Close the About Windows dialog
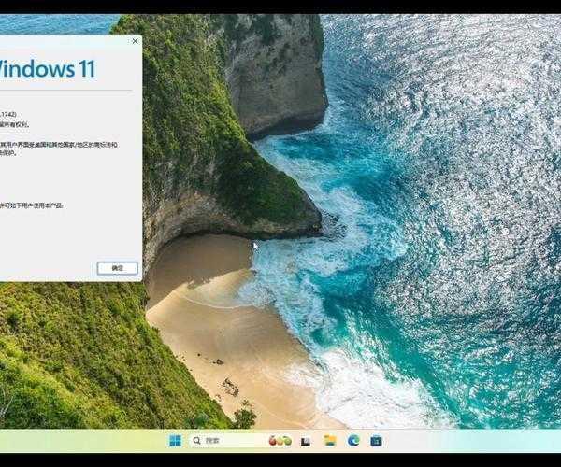This screenshot has height=467, width=561. 135,41
